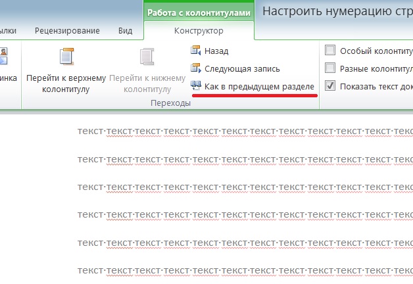Uncheck Показать текст документа checkbox
This screenshot has width=413, height=284.
(330, 85)
